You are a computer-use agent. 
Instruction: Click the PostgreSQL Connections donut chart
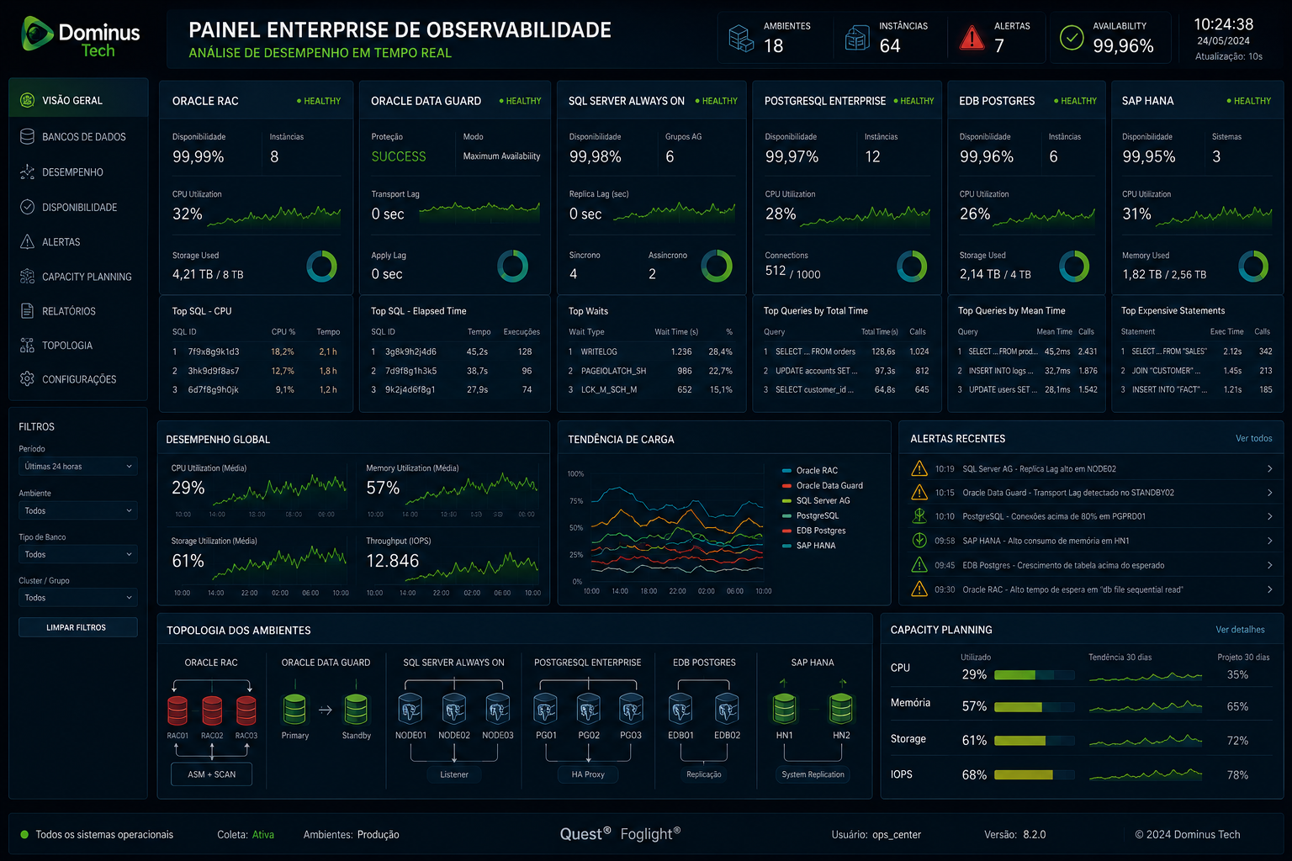point(912,267)
